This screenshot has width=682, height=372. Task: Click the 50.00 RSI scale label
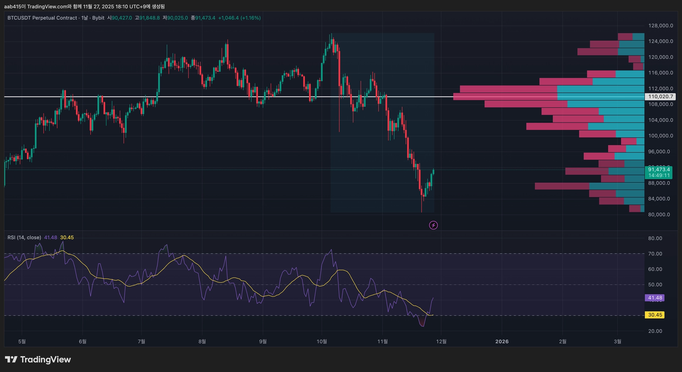[655, 285]
